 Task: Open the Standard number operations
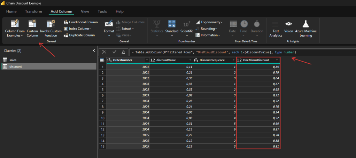click(x=172, y=29)
